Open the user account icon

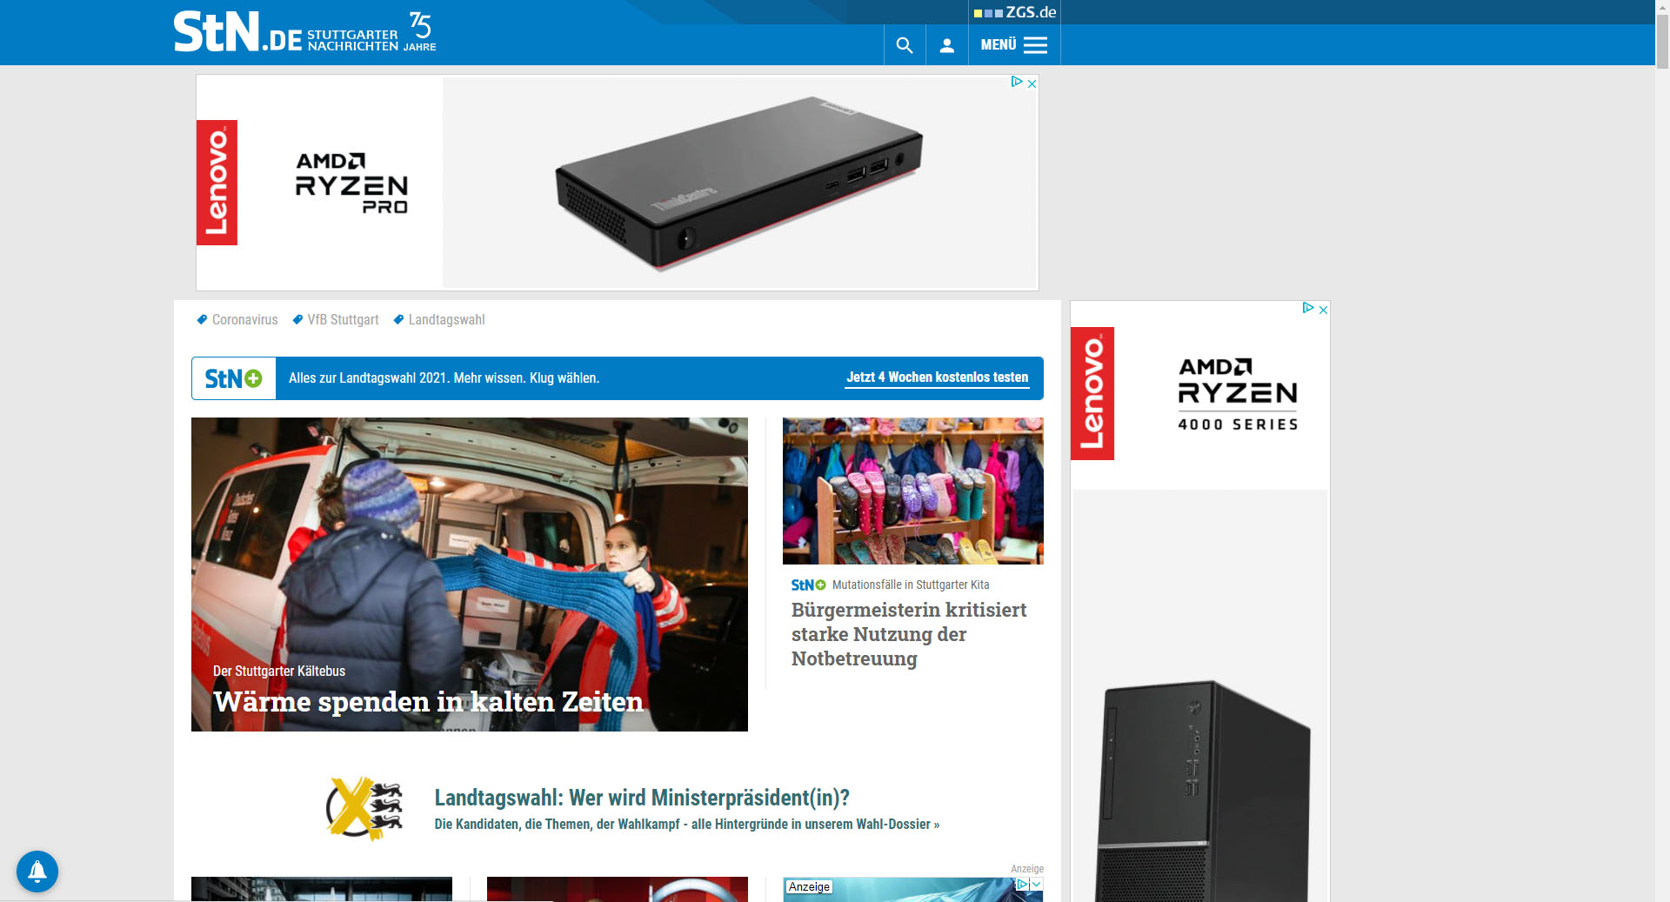point(947,44)
